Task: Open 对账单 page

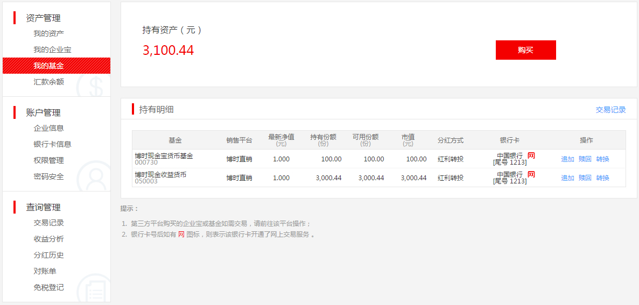Action: (x=45, y=271)
